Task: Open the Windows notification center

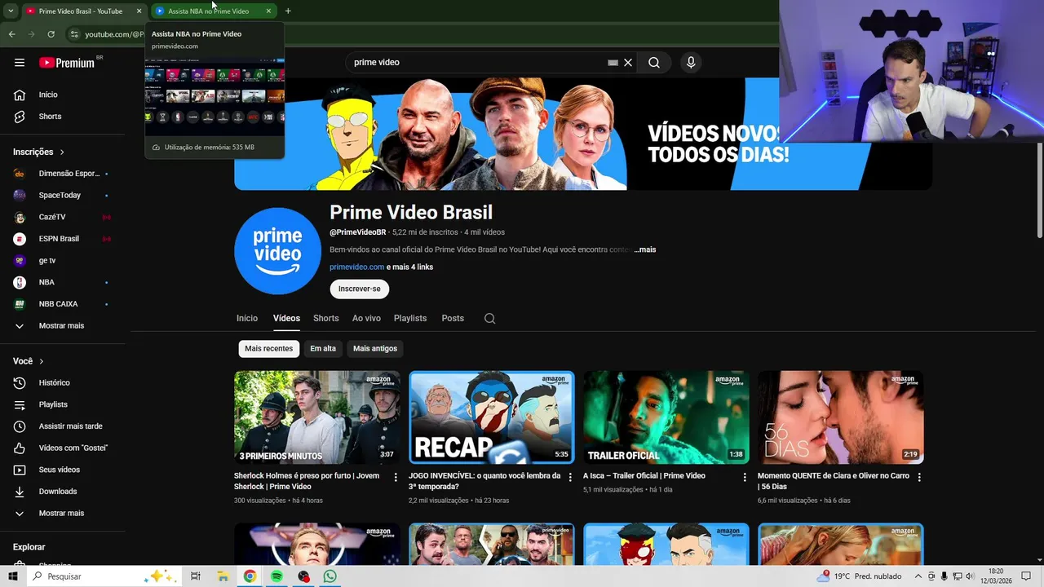Action: [1026, 576]
